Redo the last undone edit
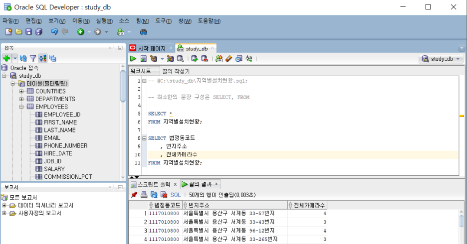 (x=65, y=32)
